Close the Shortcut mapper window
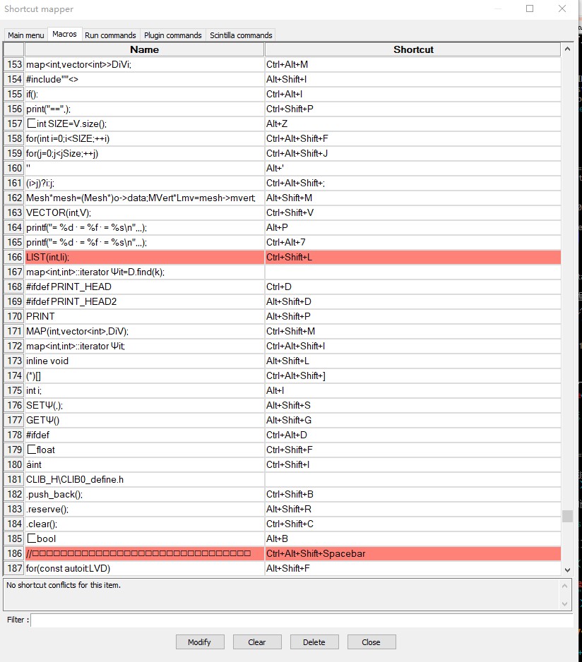 pos(562,8)
